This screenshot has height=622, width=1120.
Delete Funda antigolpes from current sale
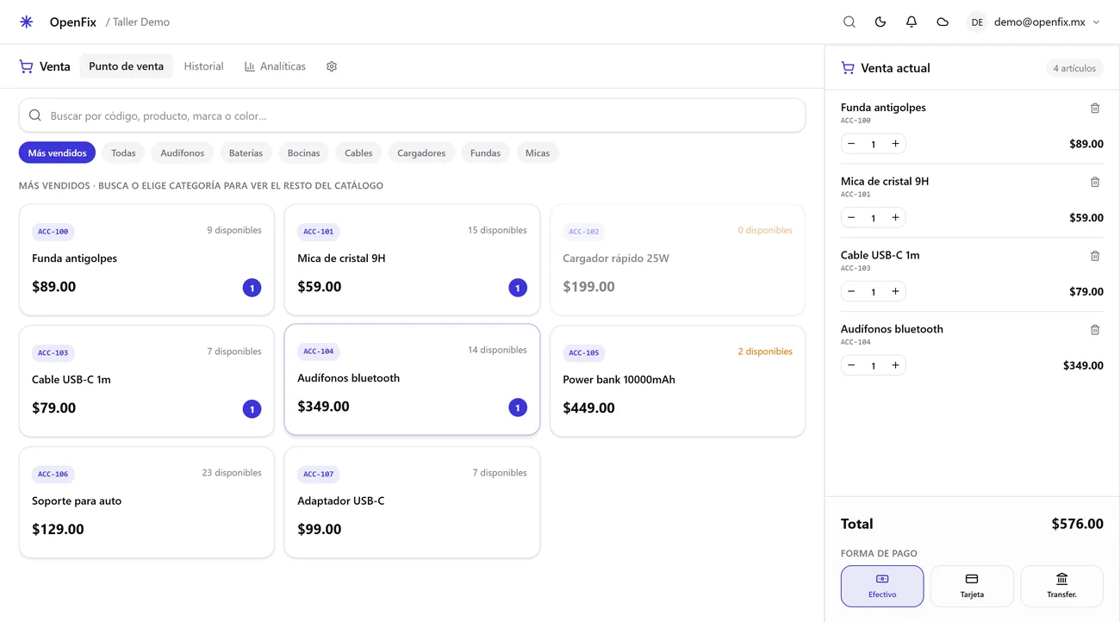click(x=1095, y=109)
